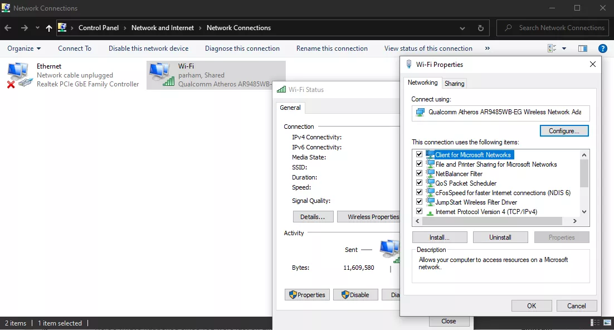Click the Install button
614x330 pixels.
coord(440,237)
